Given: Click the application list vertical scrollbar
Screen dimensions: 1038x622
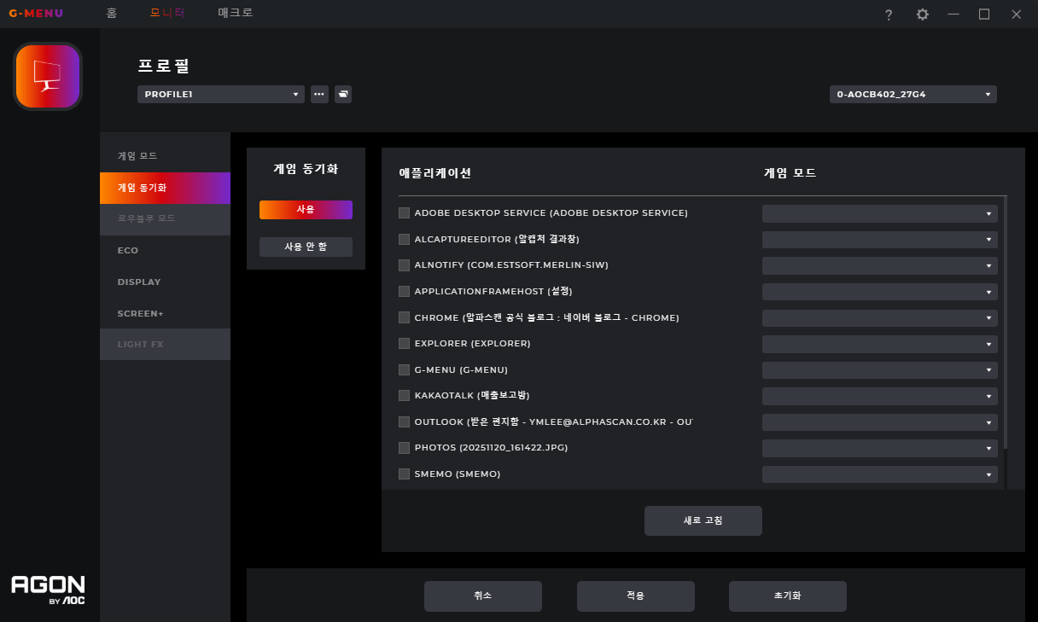Looking at the screenshot, I should [1006, 324].
